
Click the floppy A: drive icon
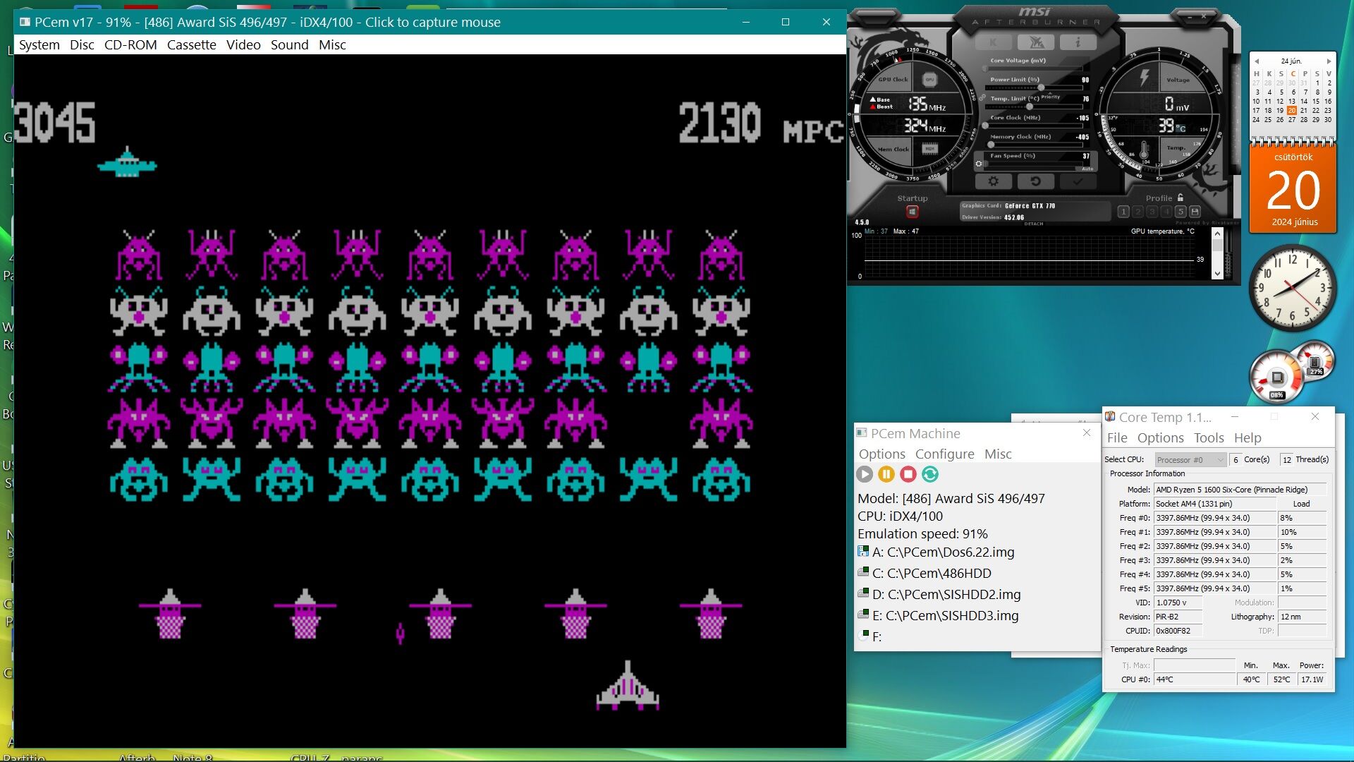point(863,552)
